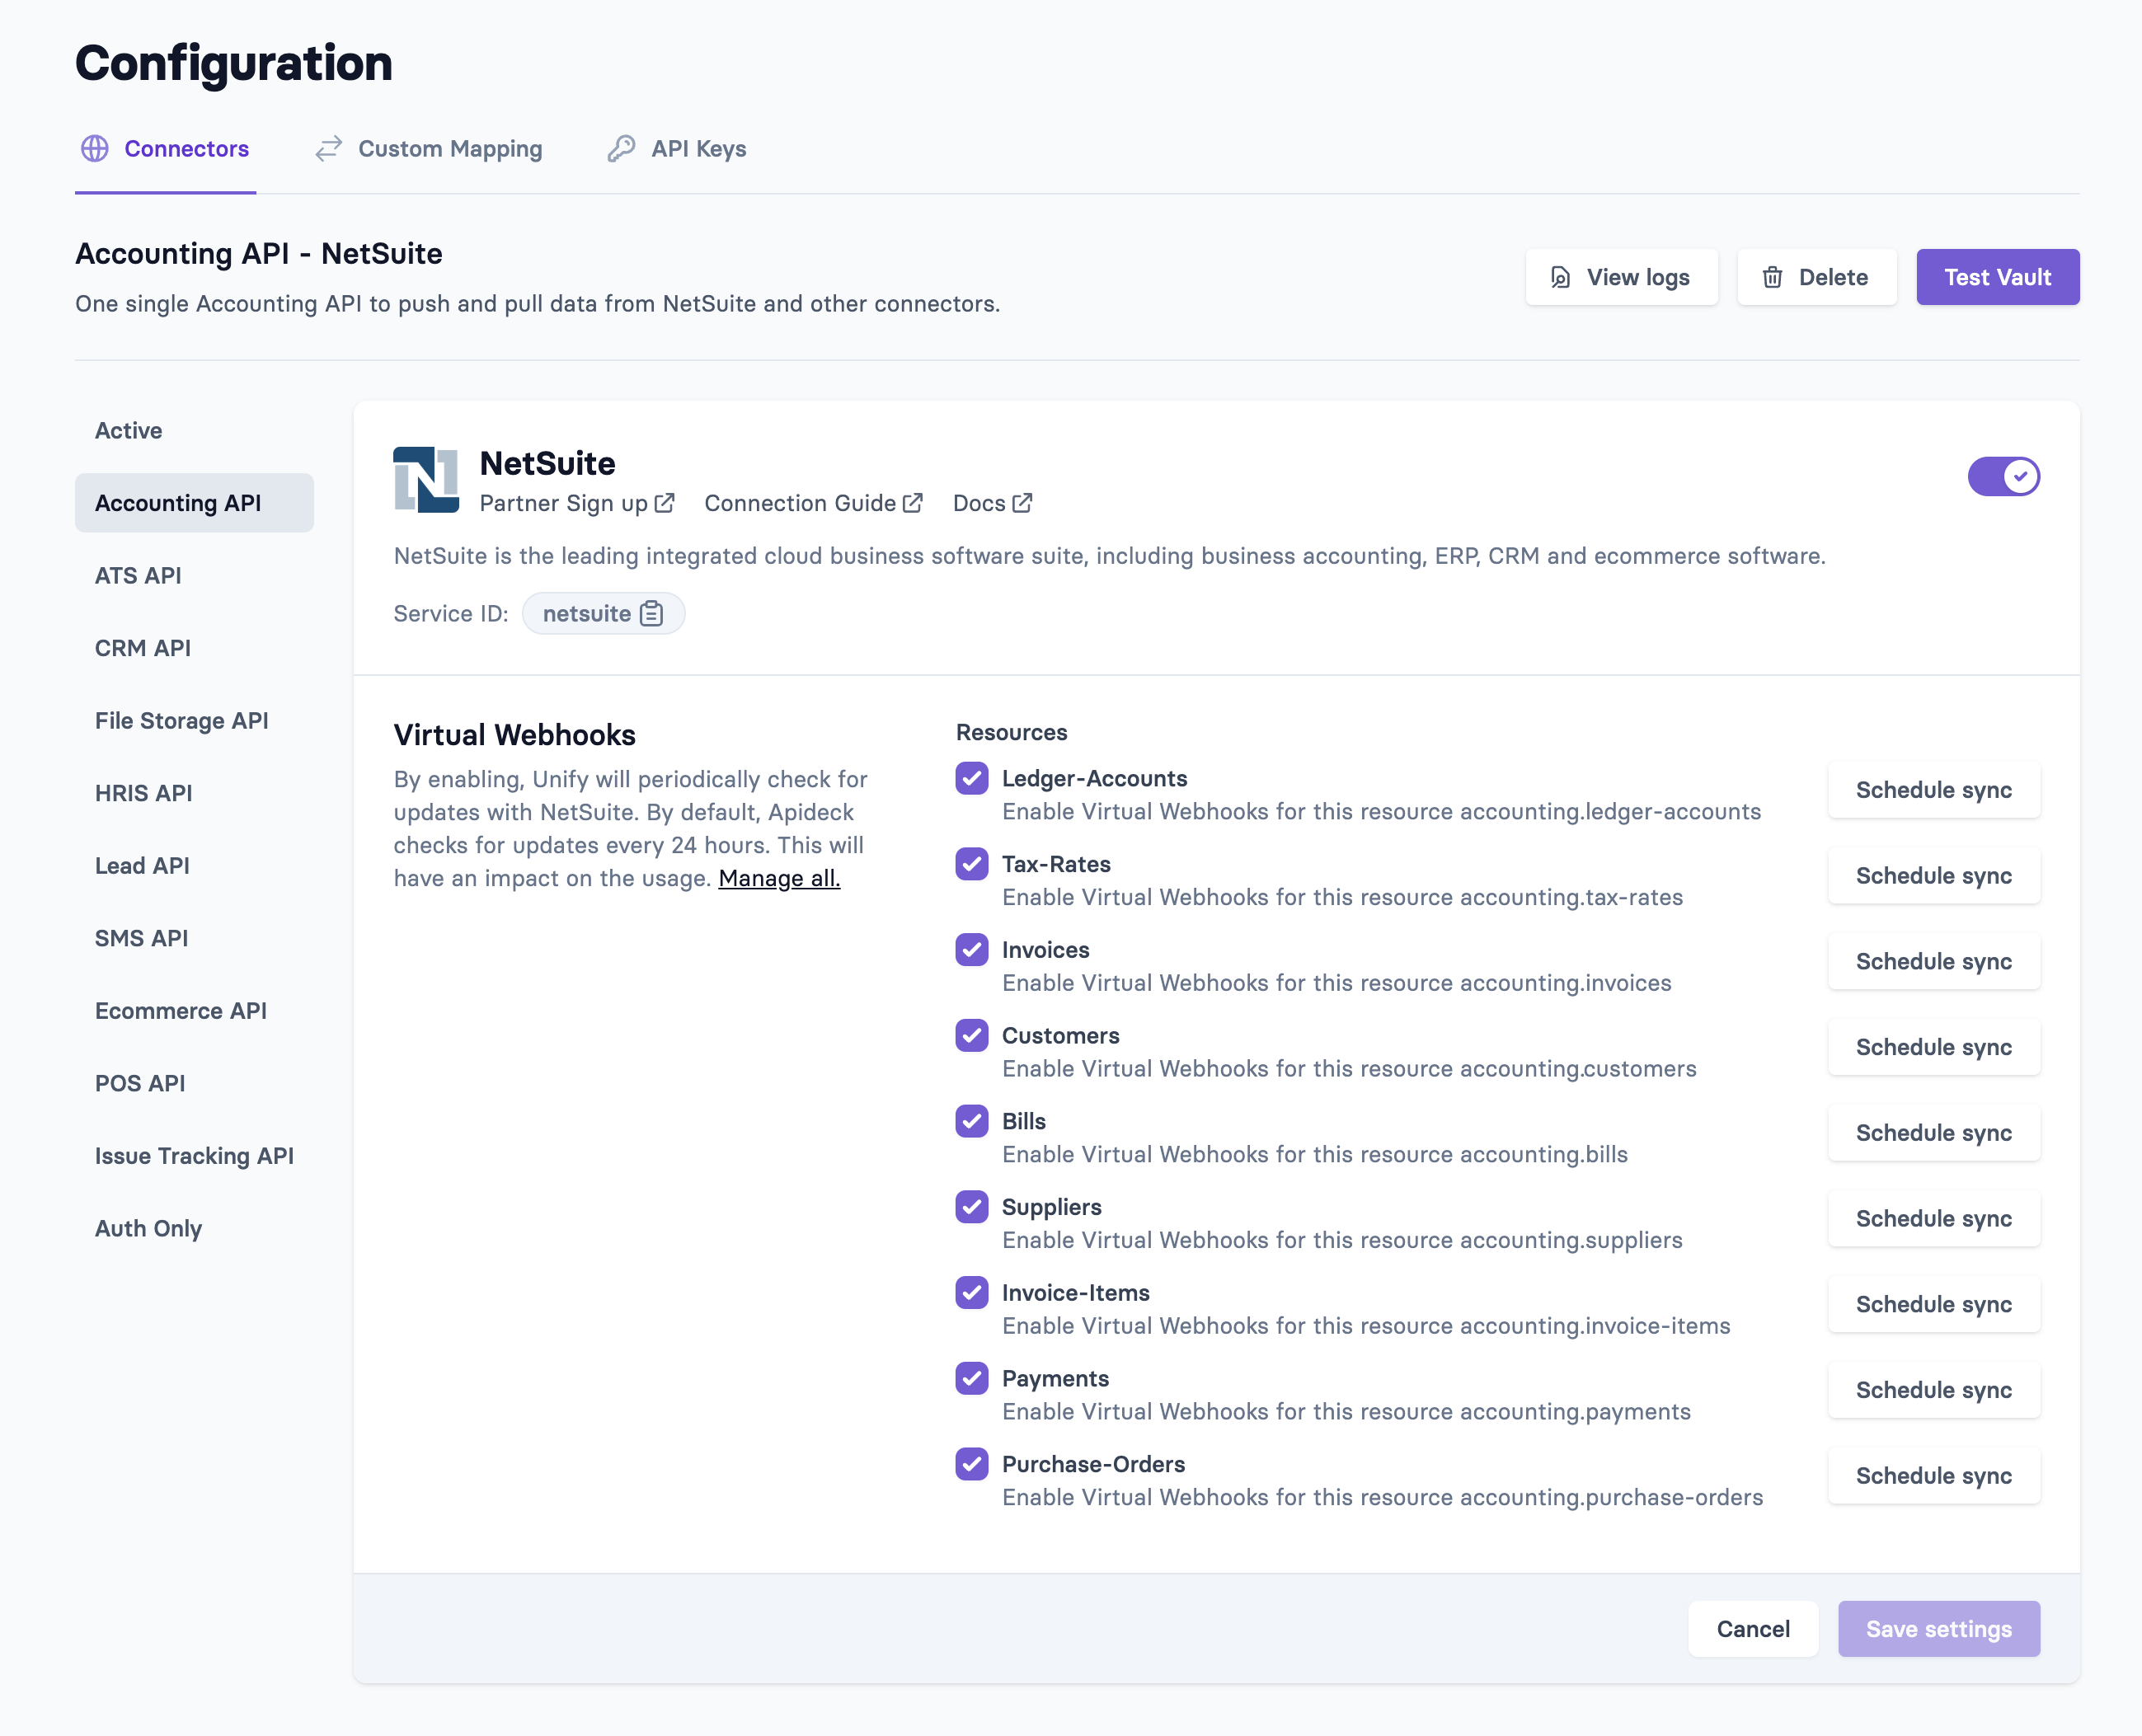The image size is (2142, 1736).
Task: Schedule sync for Purchase-Orders
Action: [x=1933, y=1476]
